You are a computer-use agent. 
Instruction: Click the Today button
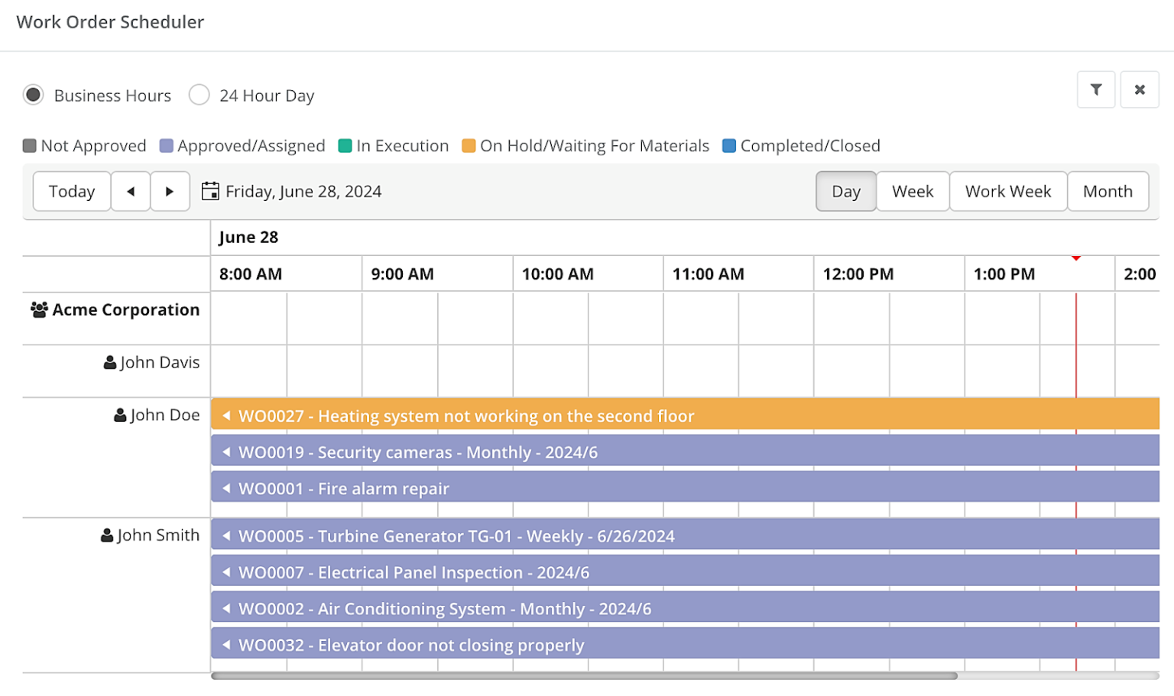click(x=71, y=191)
